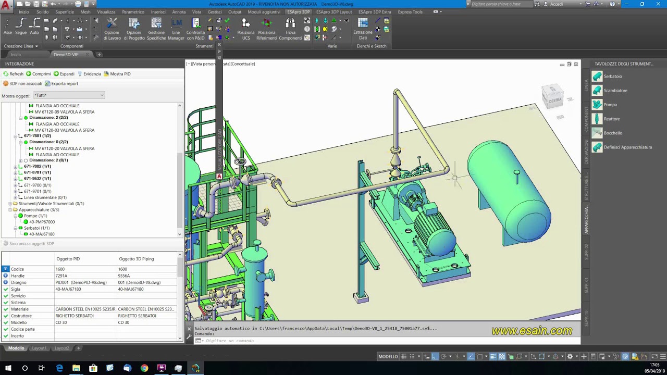Expand 671-7882 (1/1) tree node
This screenshot has height=375, width=667.
click(x=16, y=166)
